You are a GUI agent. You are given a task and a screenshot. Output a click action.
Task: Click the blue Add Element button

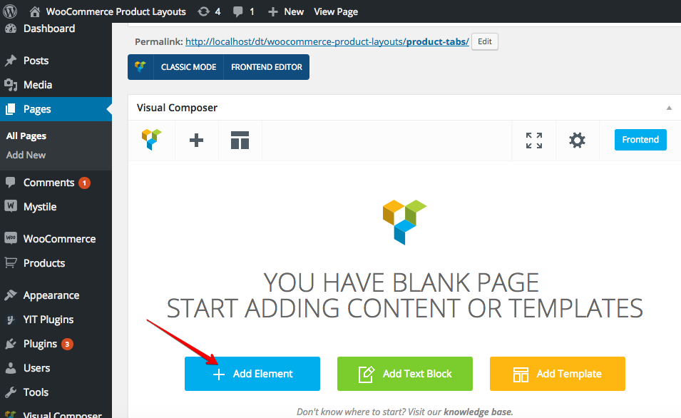coord(252,374)
